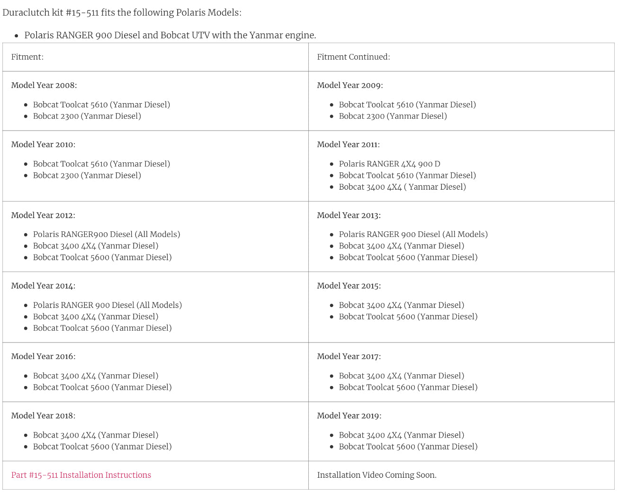This screenshot has width=618, height=492.
Task: Click the Model Year 2011 heading
Action: 348,144
